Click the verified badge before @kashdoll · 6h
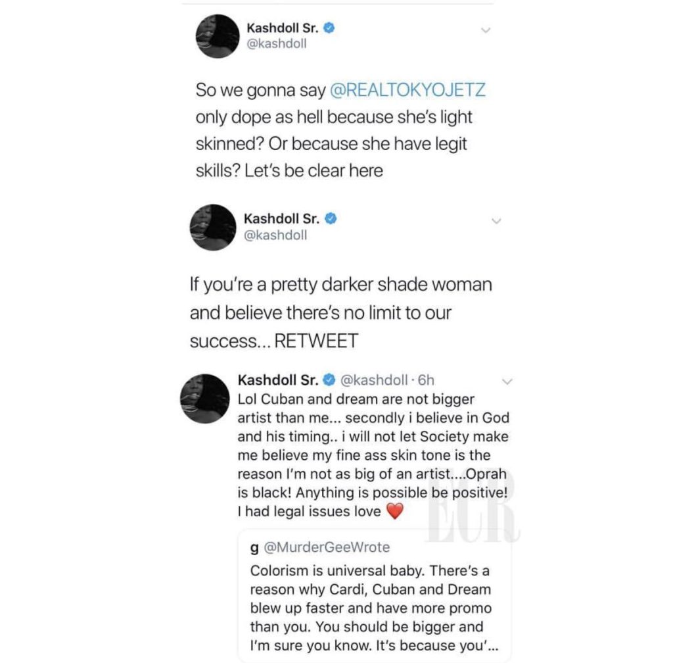Screen dimensions: 673x663 tap(329, 380)
